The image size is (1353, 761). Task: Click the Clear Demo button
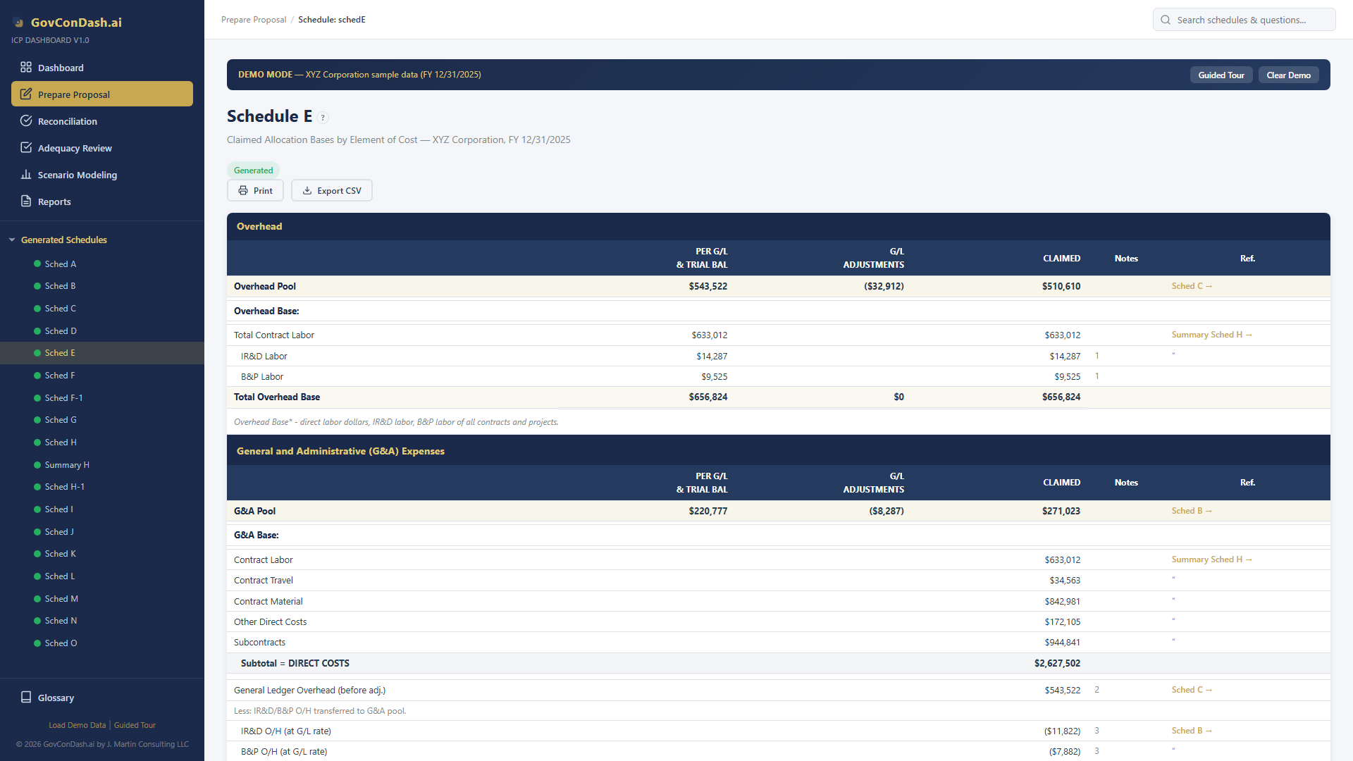click(x=1288, y=75)
